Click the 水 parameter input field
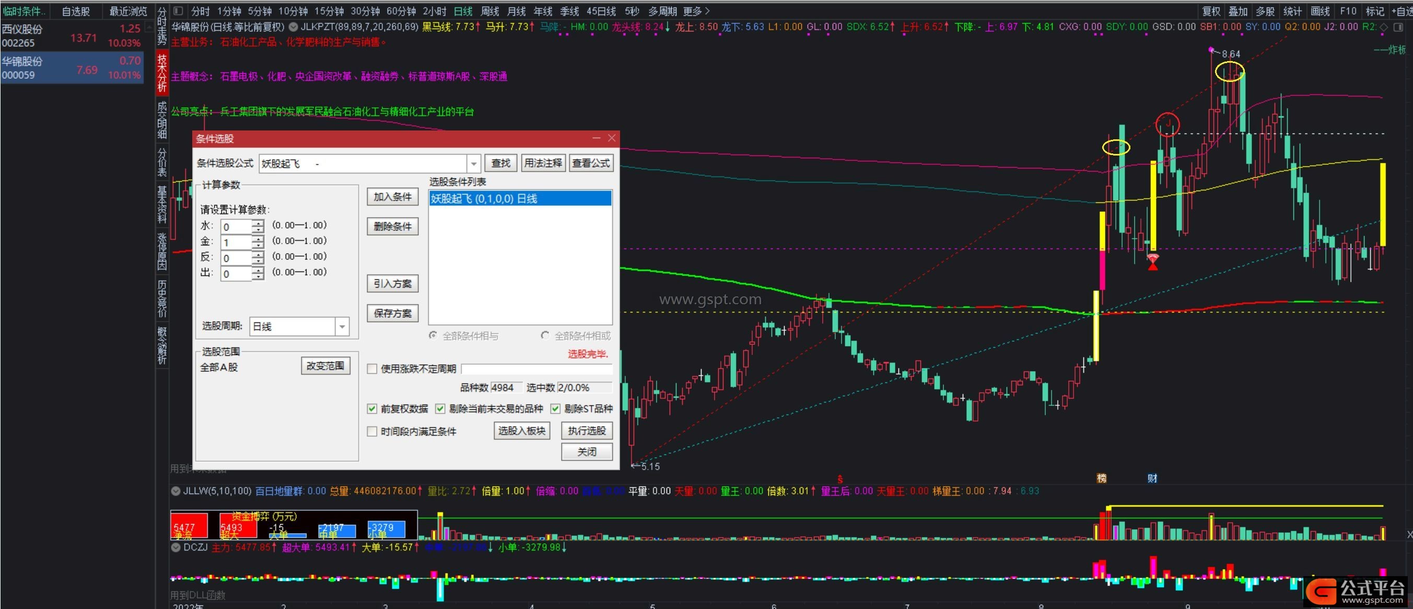Image resolution: width=1413 pixels, height=609 pixels. pyautogui.click(x=236, y=227)
